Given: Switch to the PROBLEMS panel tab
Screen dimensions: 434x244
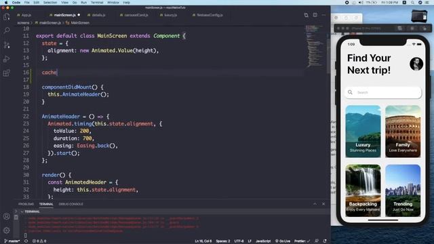Looking at the screenshot, I should [x=26, y=204].
